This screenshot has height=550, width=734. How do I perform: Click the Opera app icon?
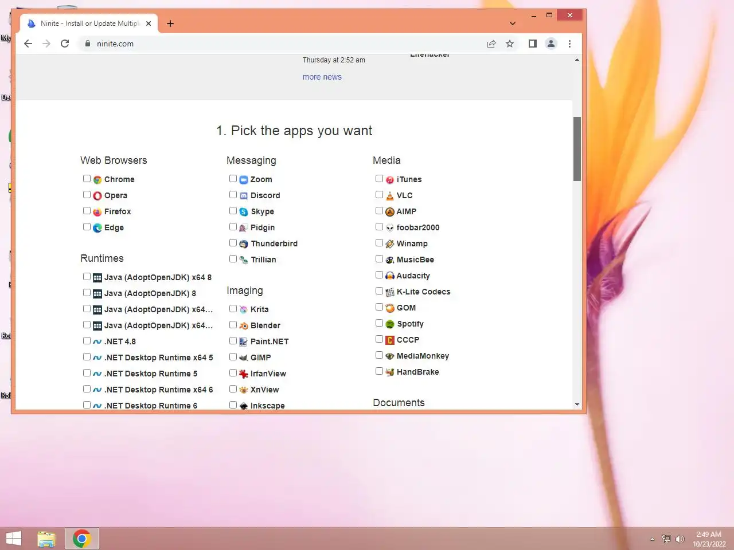97,196
